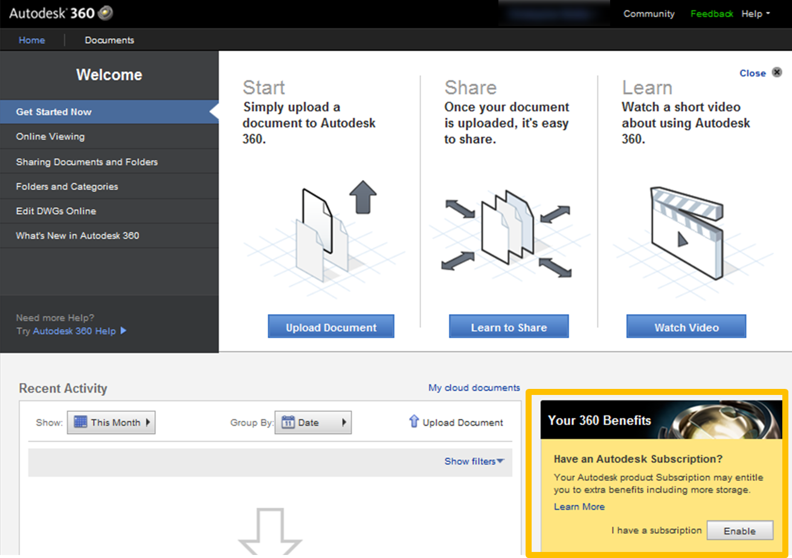Switch to the Documents tab
792x558 pixels.
pyautogui.click(x=109, y=40)
